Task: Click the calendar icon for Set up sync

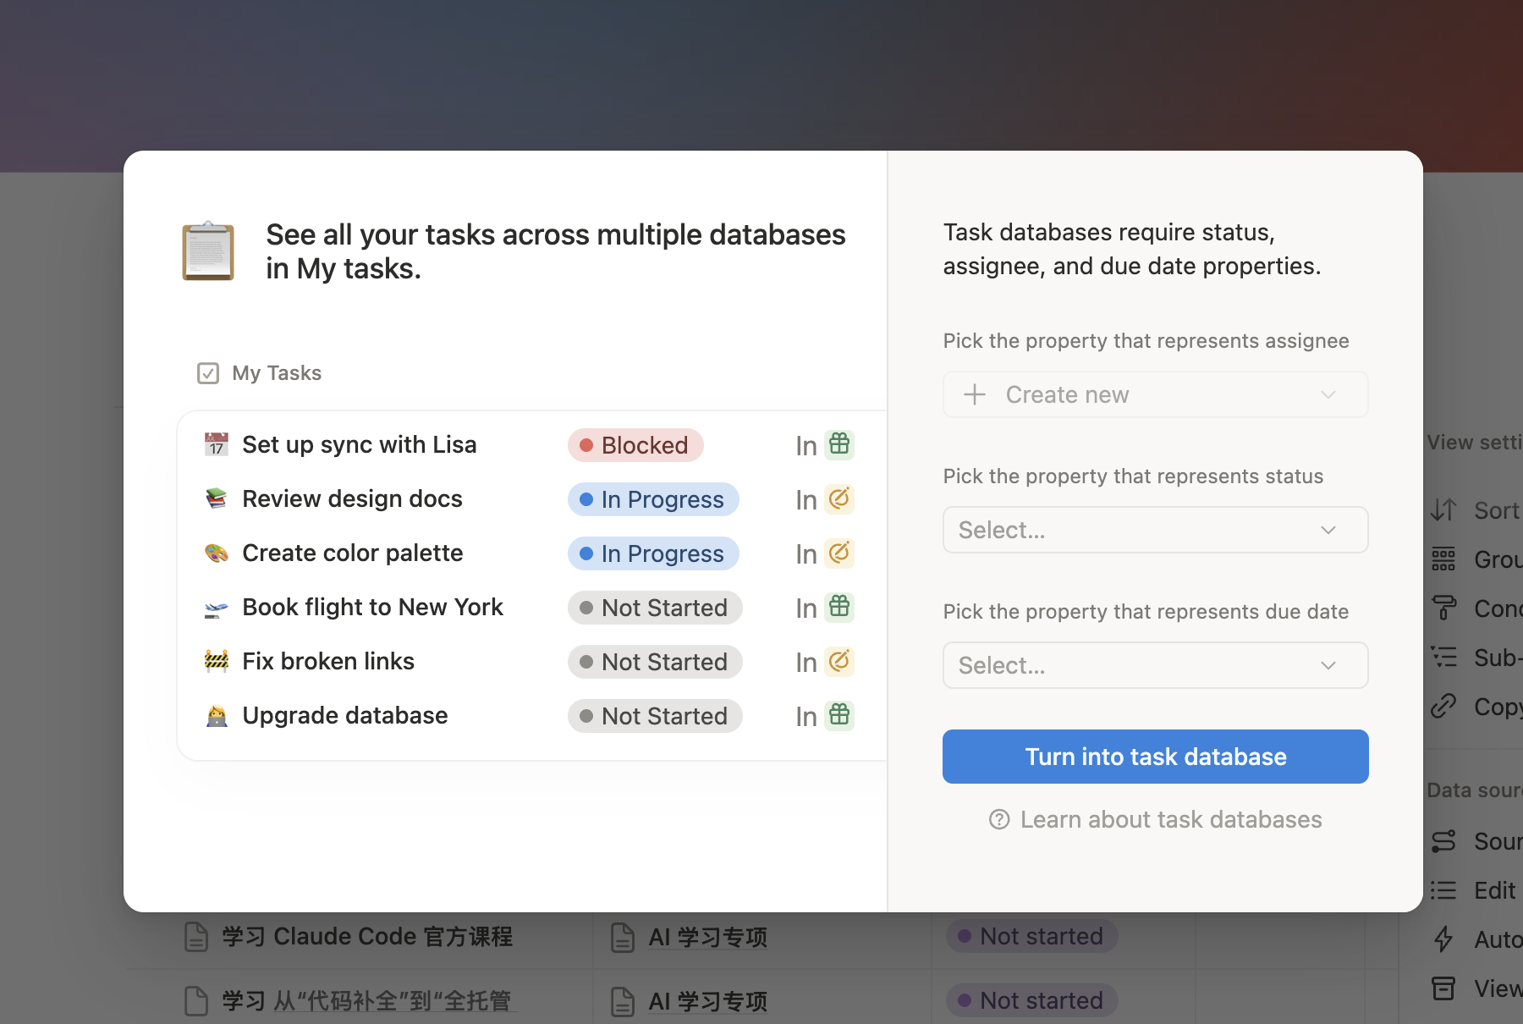Action: tap(217, 444)
